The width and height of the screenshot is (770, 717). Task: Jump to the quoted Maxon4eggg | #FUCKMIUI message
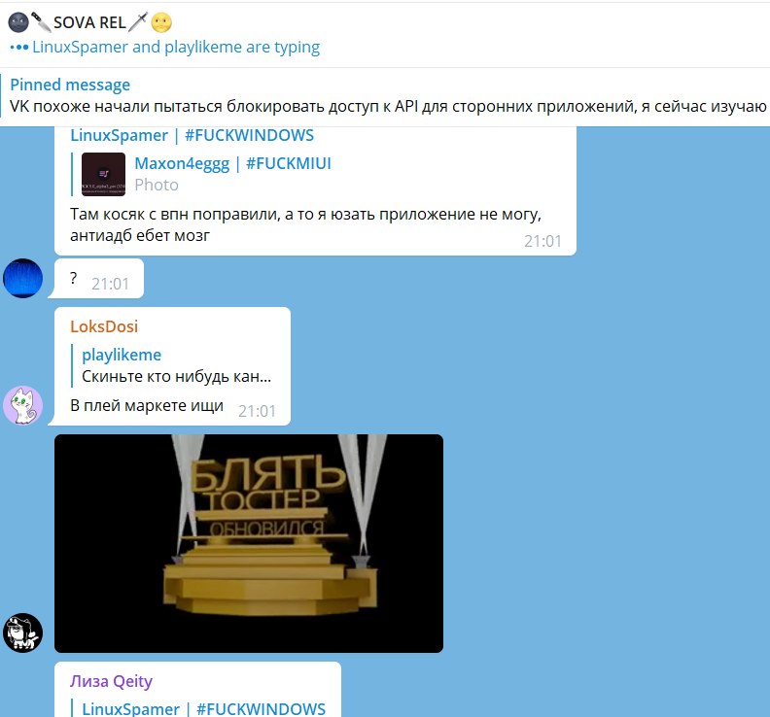click(x=232, y=163)
